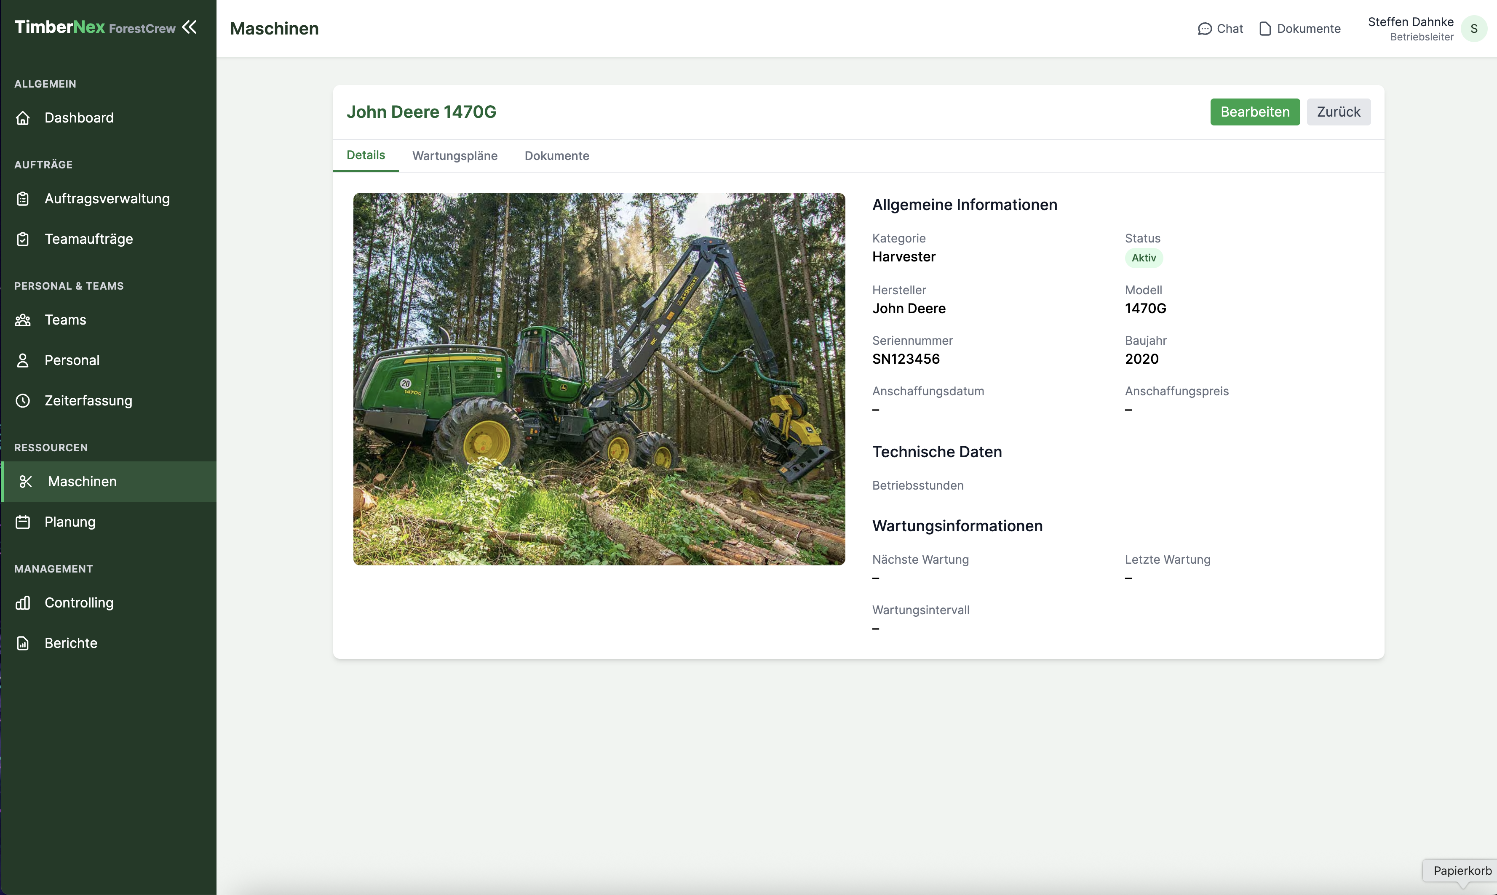Viewport: 1497px width, 895px height.
Task: Click the John Deere harvester photo
Action: pyautogui.click(x=599, y=379)
